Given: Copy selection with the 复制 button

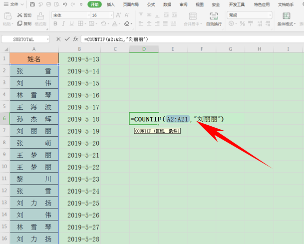Looking at the screenshot, I should click(x=24, y=23).
